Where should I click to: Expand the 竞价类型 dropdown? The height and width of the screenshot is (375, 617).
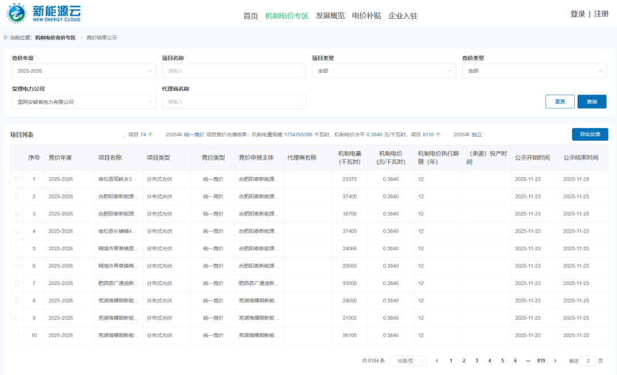pyautogui.click(x=534, y=71)
